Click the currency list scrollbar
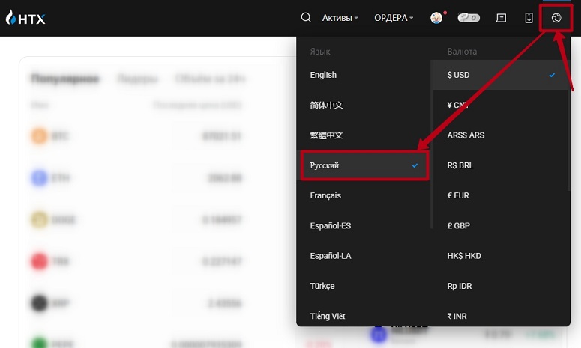 pyautogui.click(x=568, y=126)
